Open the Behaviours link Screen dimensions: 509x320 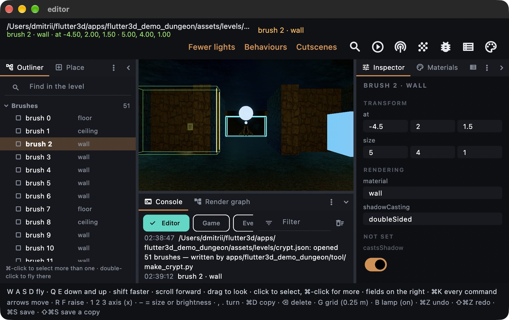(x=266, y=47)
